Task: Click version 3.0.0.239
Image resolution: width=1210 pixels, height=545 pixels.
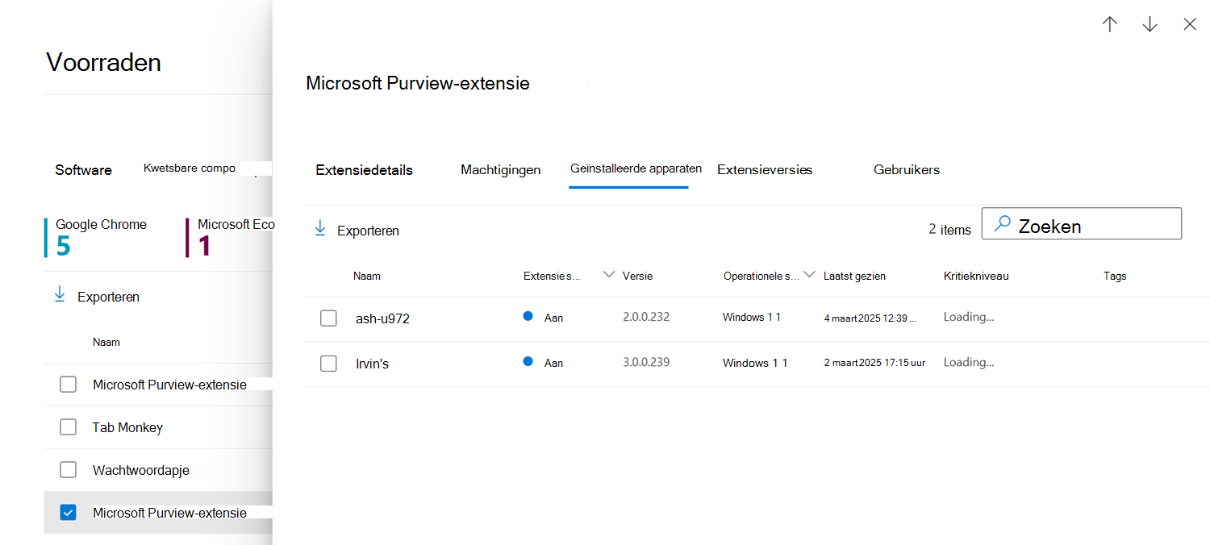Action: coord(646,362)
